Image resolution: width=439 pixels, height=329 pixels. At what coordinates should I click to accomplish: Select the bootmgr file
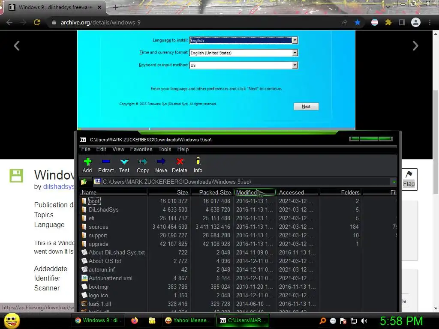pos(238,287)
